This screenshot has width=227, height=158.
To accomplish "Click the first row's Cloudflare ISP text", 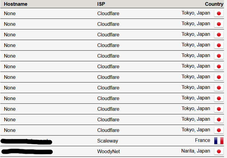I will click(x=108, y=13).
